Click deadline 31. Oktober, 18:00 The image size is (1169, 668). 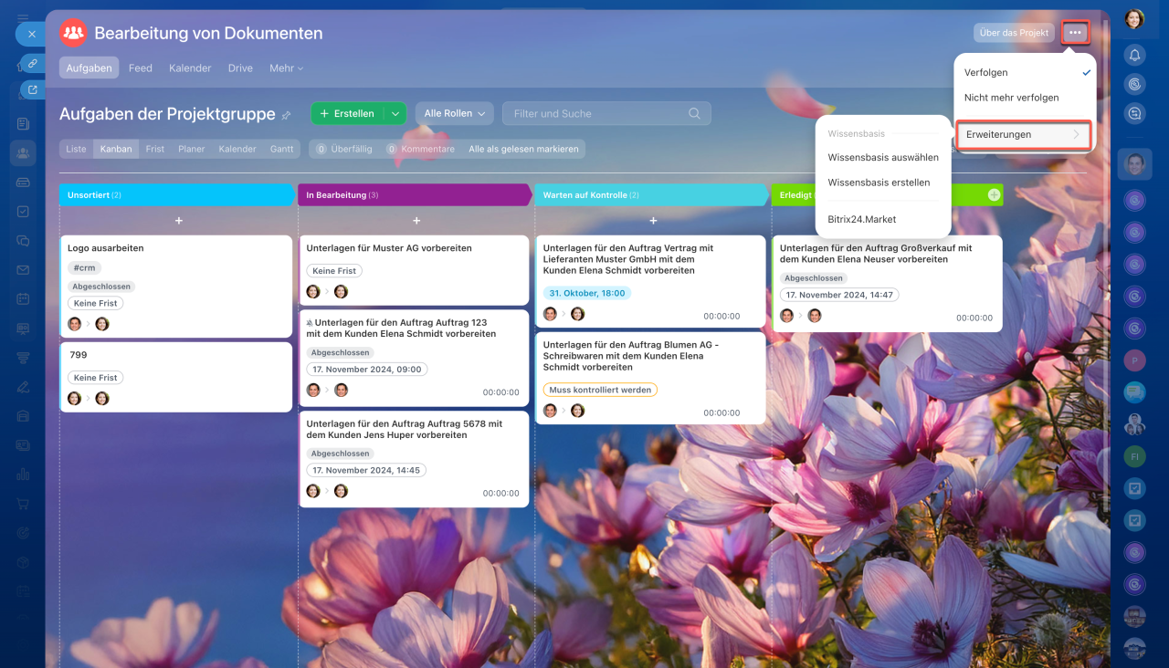(x=587, y=293)
